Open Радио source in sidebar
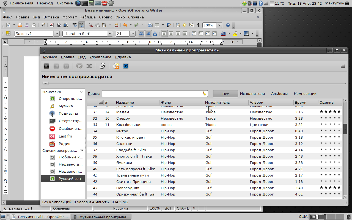The image size is (352, 220). 63,144
